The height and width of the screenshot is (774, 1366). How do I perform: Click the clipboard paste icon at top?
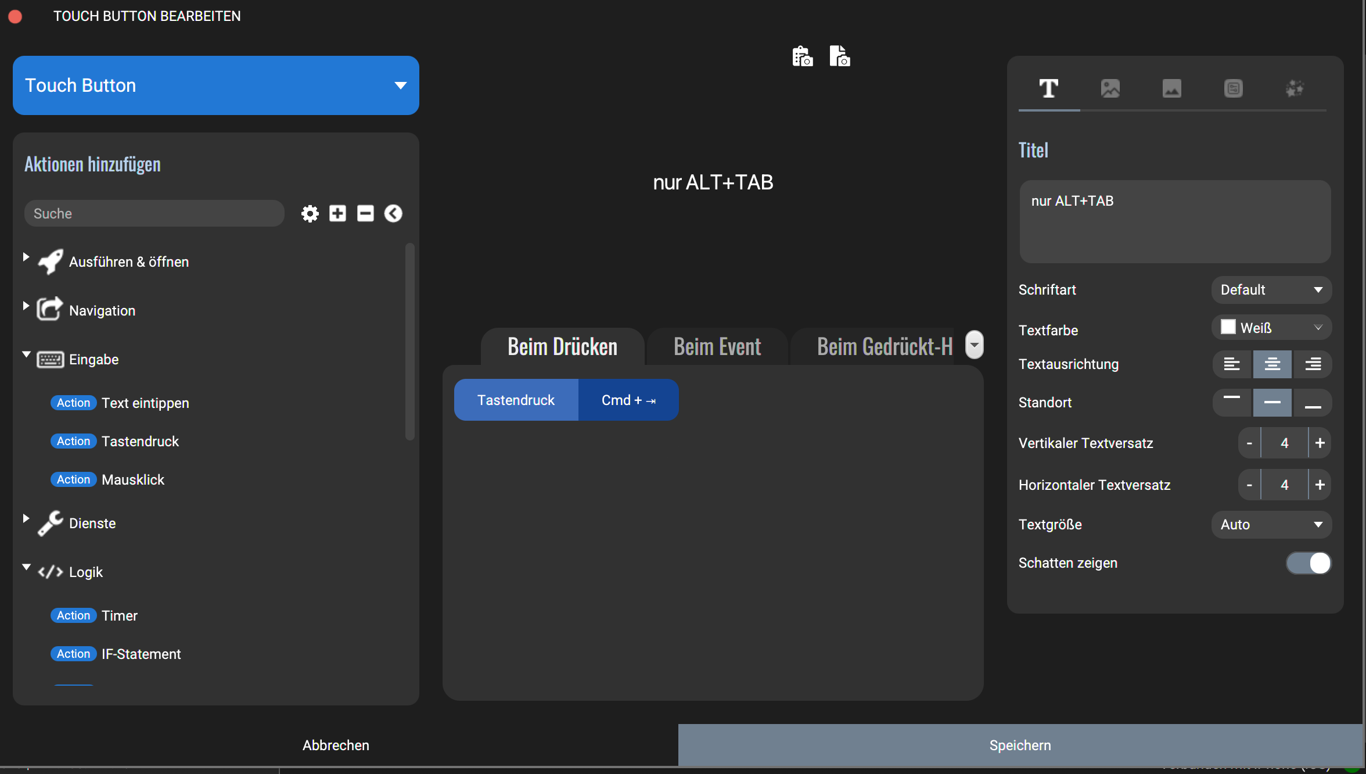802,56
